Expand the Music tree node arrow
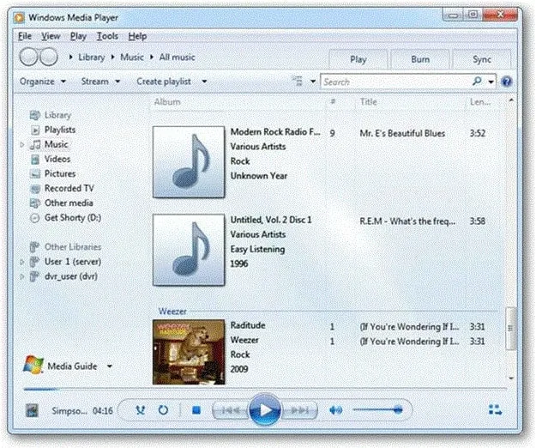The image size is (536, 448). pos(22,145)
